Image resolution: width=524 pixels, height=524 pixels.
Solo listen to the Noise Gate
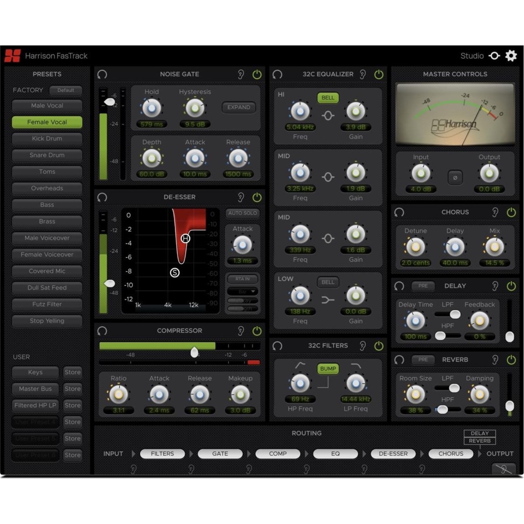coord(241,74)
